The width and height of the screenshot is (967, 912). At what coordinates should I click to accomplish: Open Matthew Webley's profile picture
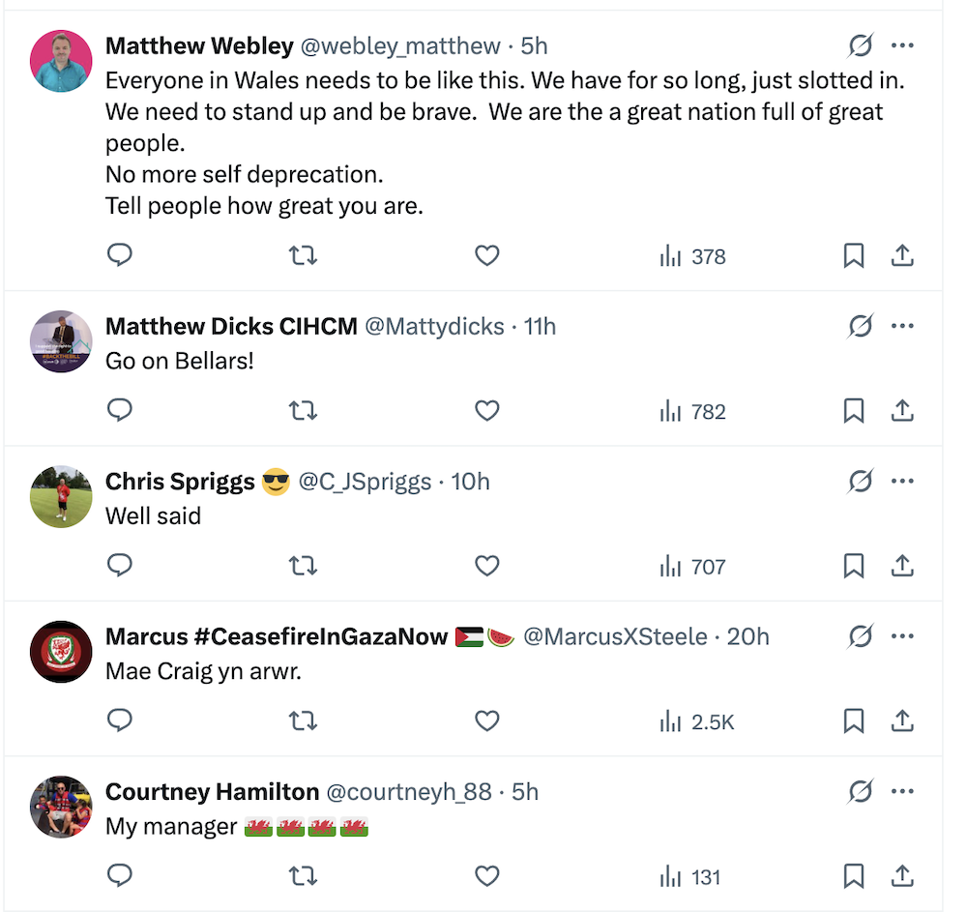pos(62,60)
